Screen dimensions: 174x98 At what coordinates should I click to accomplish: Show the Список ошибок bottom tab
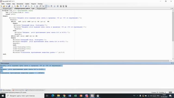[18, 90]
